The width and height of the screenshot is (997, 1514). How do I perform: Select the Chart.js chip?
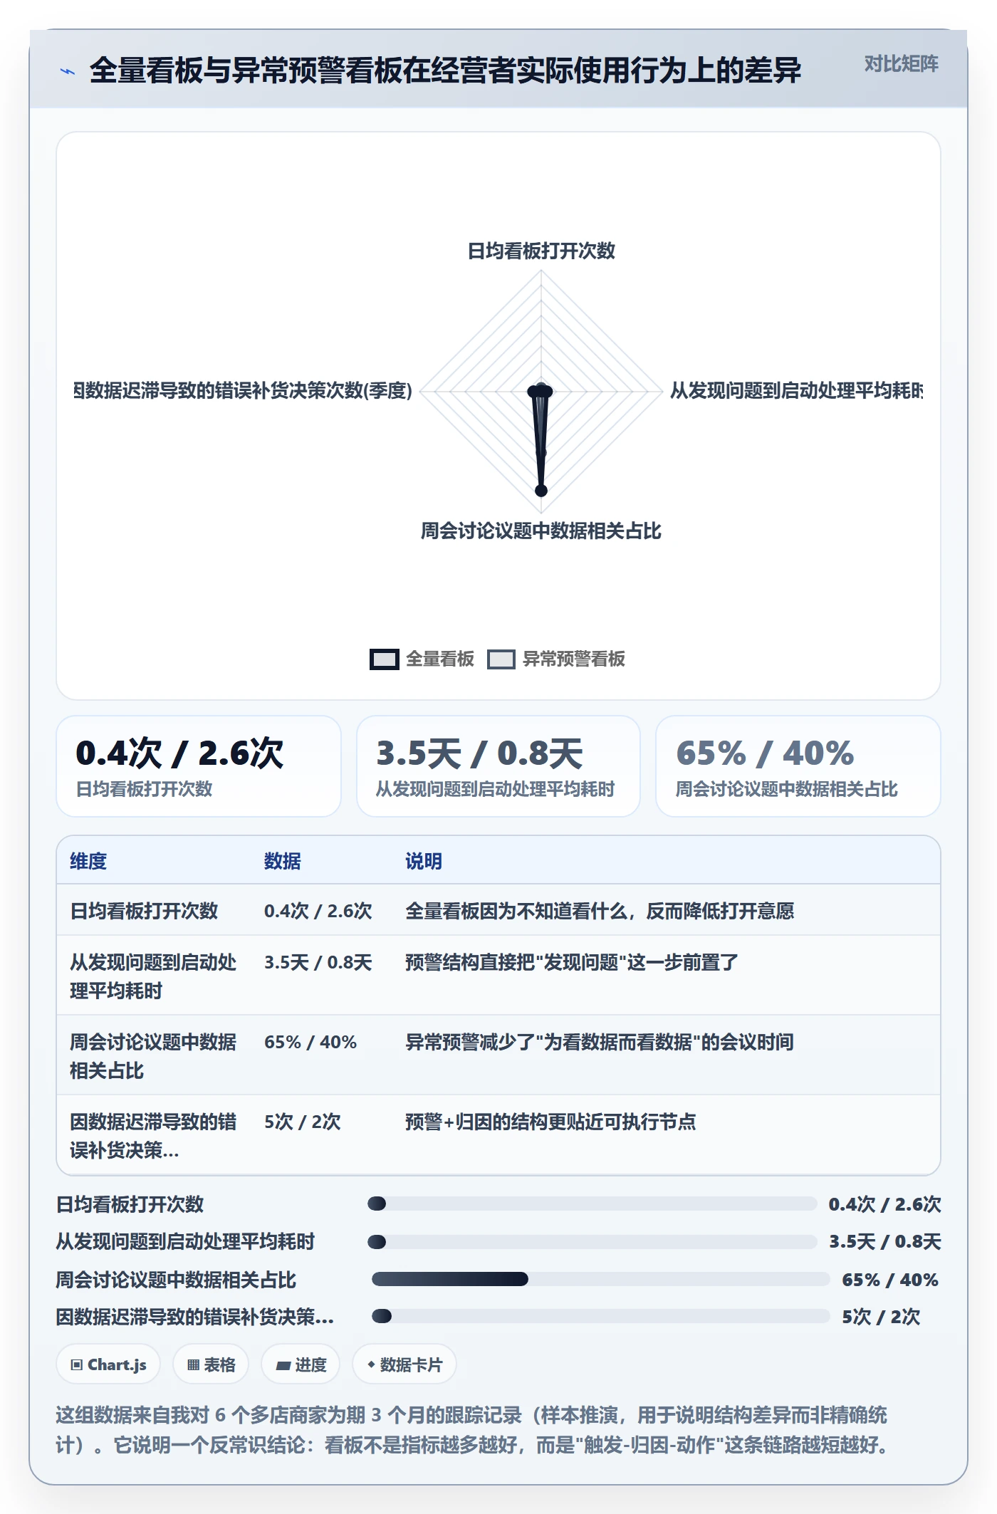coord(108,1364)
